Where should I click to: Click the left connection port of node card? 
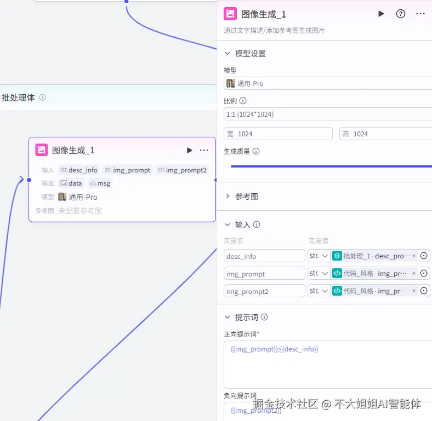pyautogui.click(x=29, y=180)
